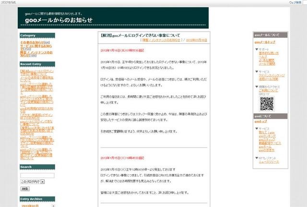Click the red update note 2013年1月15日(火)19時45分追記
The width and height of the screenshot is (307, 207).
[x=122, y=158]
